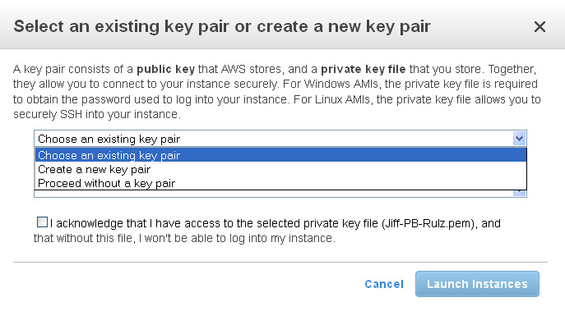Click the 'Choose an existing key pair' combo field

(280, 139)
